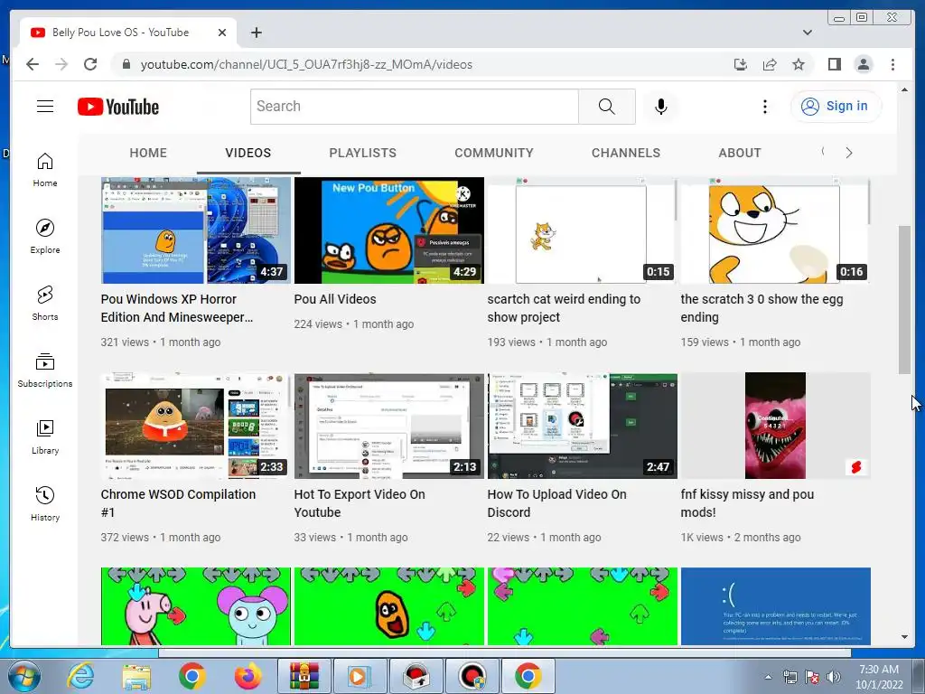Click the blue screen sad-face thumbnail
Image resolution: width=925 pixels, height=694 pixels.
tap(775, 606)
